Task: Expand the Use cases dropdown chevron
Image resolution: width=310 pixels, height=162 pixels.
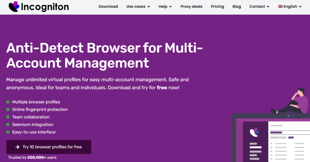Action: [x=149, y=7]
